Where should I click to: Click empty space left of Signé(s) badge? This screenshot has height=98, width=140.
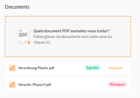(69, 68)
